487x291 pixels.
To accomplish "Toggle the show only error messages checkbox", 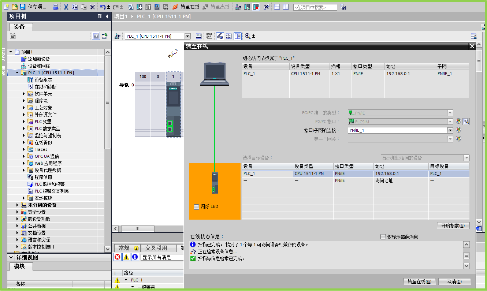I will coord(383,237).
